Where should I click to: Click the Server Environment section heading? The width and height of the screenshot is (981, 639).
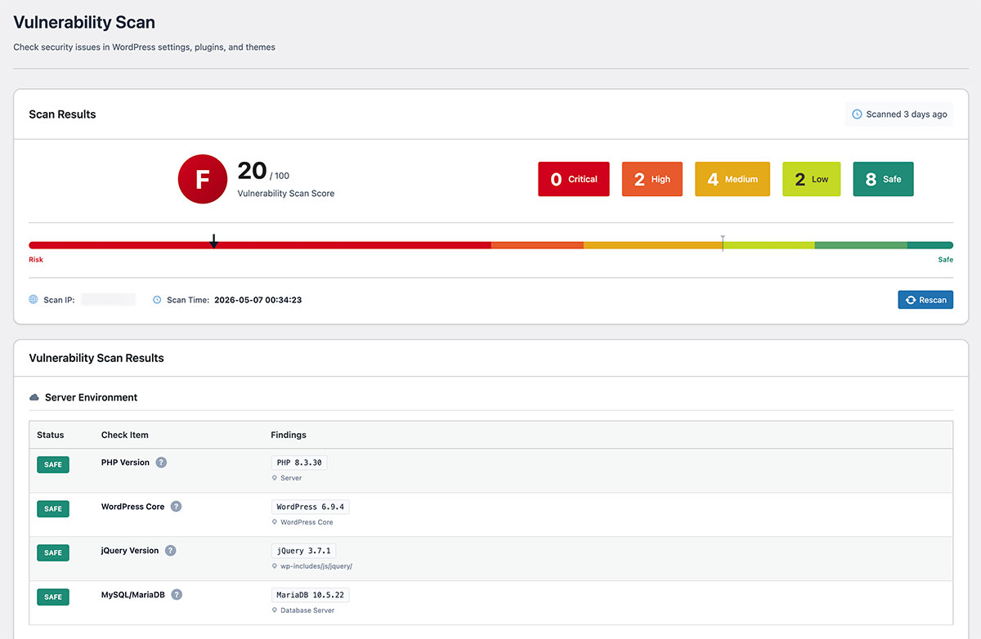click(x=91, y=398)
